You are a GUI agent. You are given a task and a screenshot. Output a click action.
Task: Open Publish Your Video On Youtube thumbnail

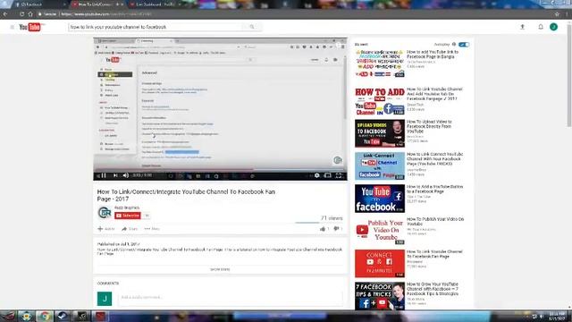point(380,231)
